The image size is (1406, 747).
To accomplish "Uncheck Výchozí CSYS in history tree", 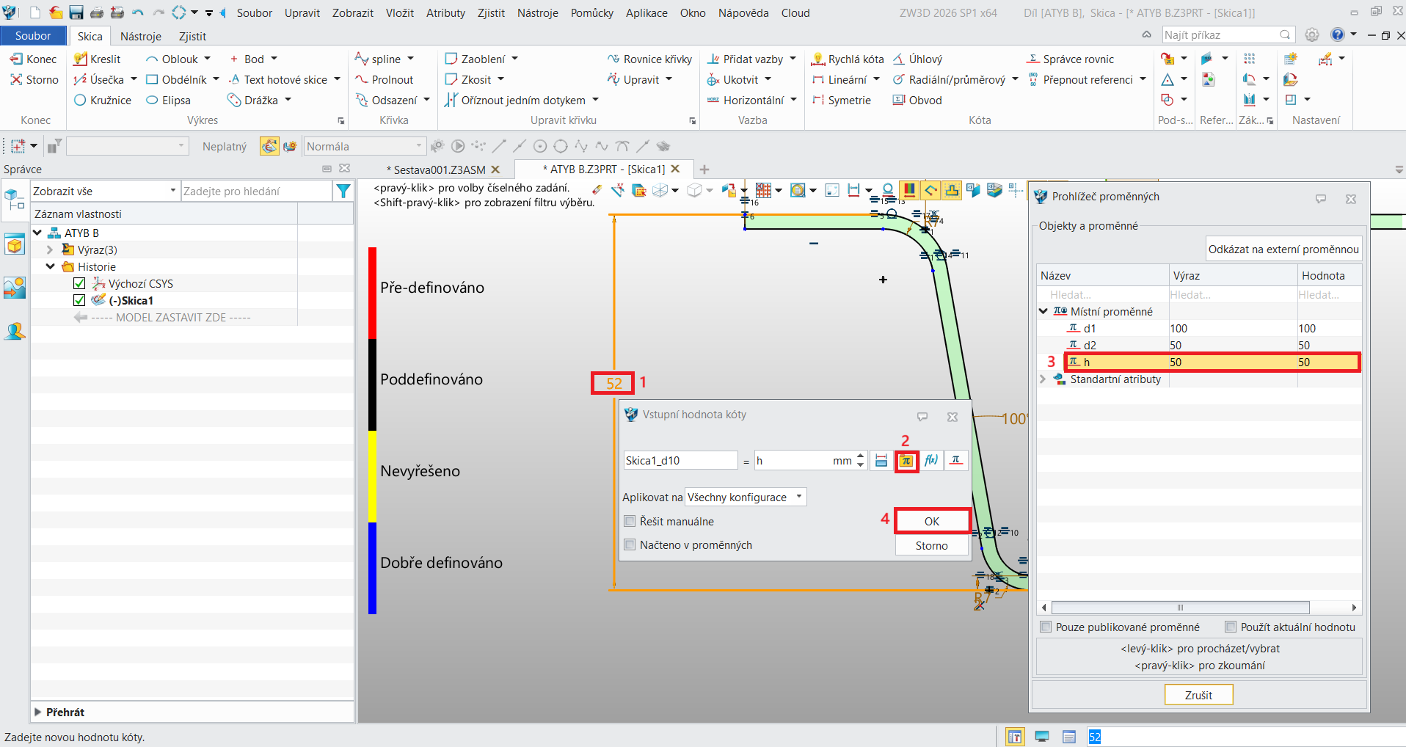I will click(80, 283).
